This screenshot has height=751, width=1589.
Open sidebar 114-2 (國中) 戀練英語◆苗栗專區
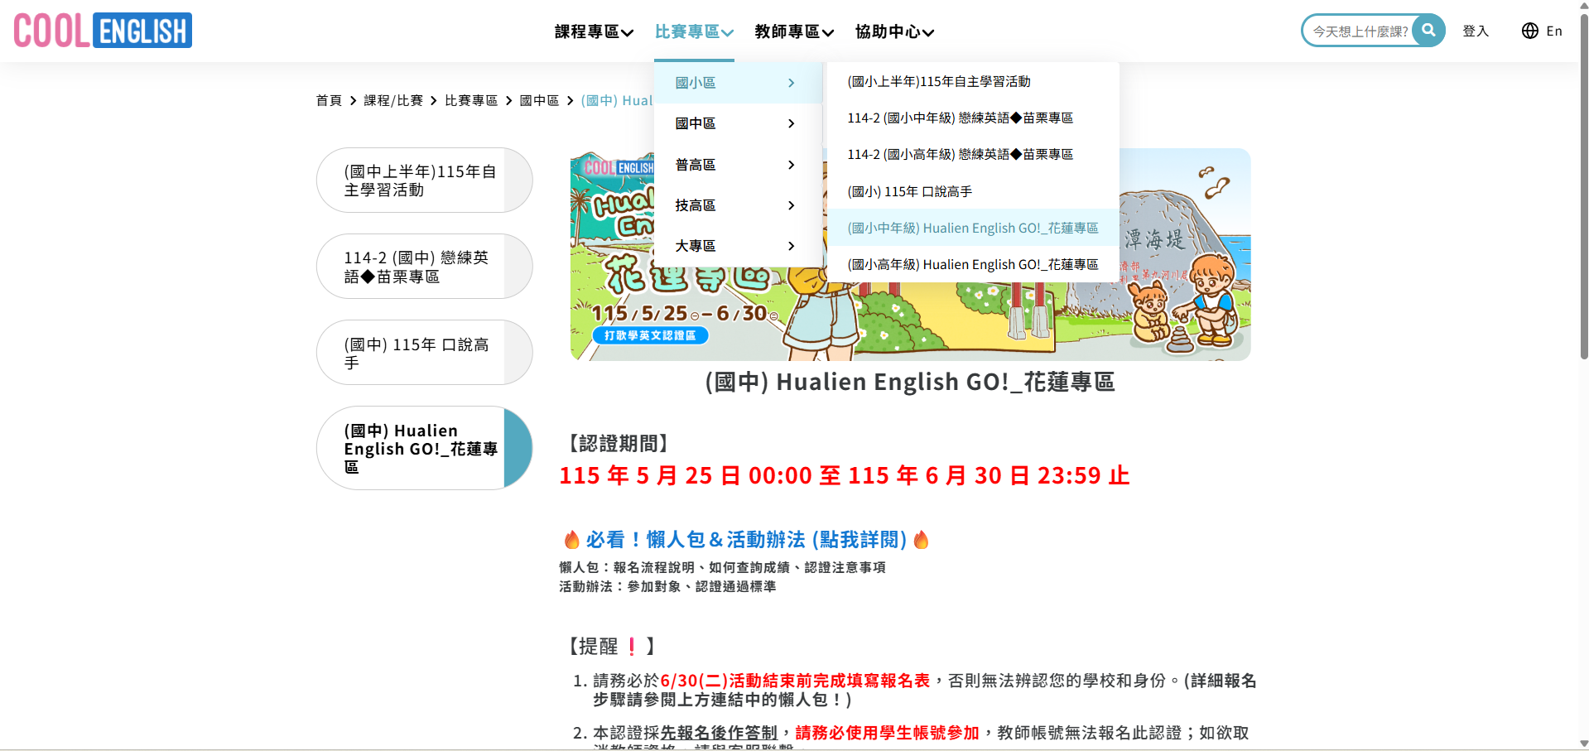(x=424, y=267)
